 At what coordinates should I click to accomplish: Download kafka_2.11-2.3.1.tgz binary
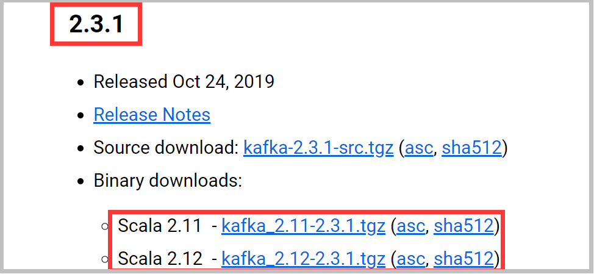(x=303, y=226)
